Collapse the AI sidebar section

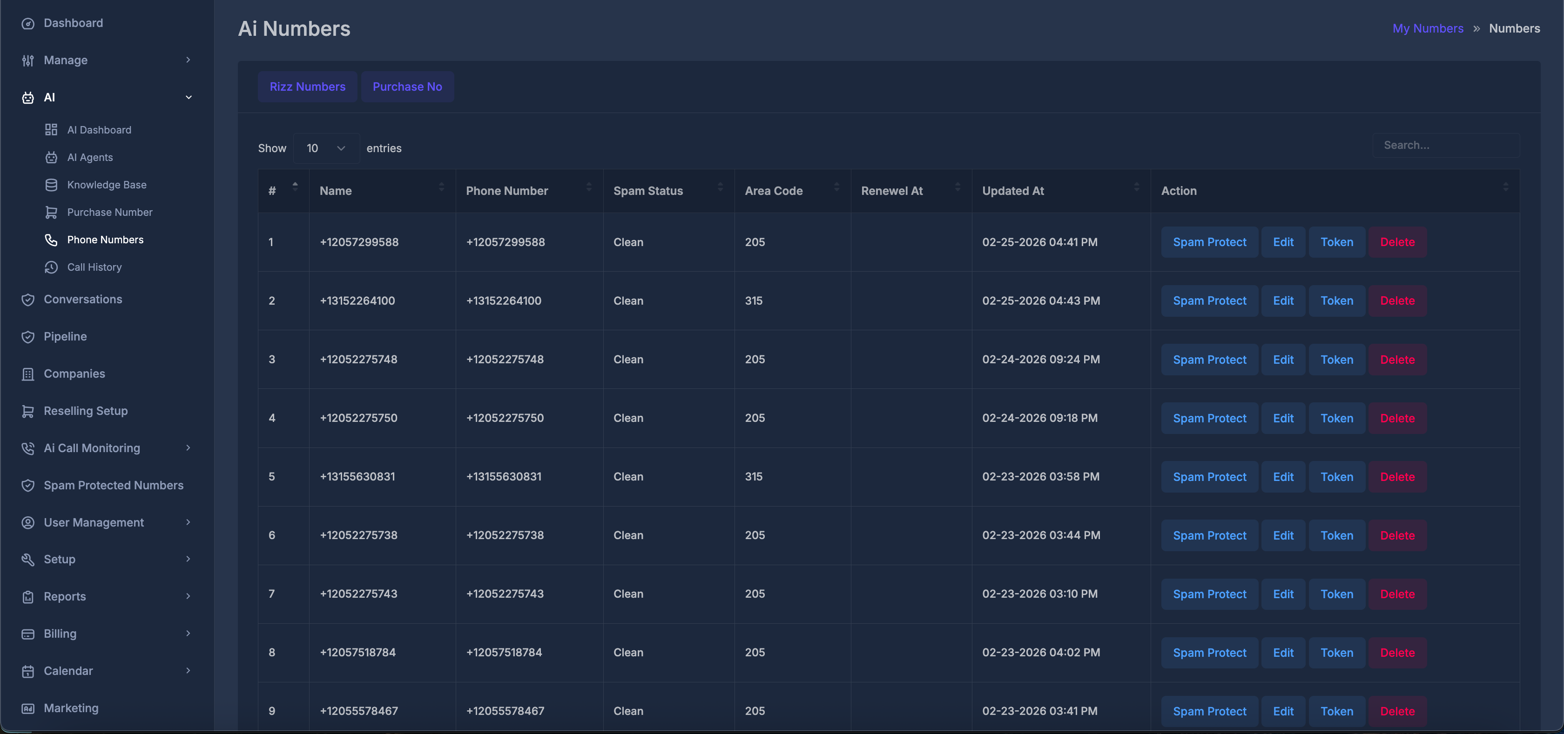coord(188,97)
